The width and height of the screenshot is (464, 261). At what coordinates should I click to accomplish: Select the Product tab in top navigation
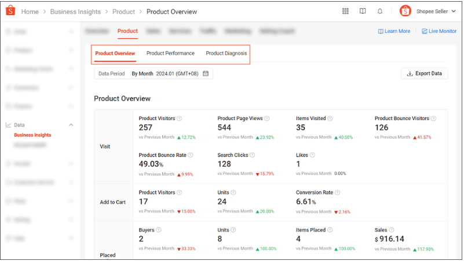pos(127,31)
